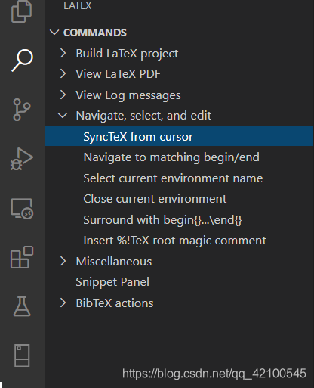Expand View Log messages chevron
The width and height of the screenshot is (314, 388).
[63, 95]
